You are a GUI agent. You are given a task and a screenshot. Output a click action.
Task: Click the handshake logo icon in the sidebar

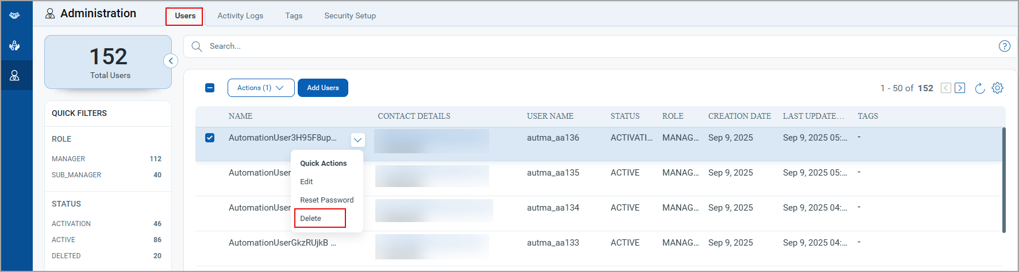[15, 15]
